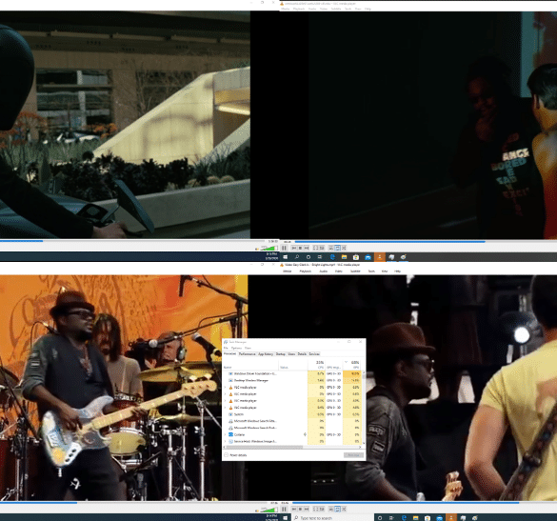Open extended settings in the upper-right VLC window
This screenshot has width=557, height=521.
click(x=322, y=248)
